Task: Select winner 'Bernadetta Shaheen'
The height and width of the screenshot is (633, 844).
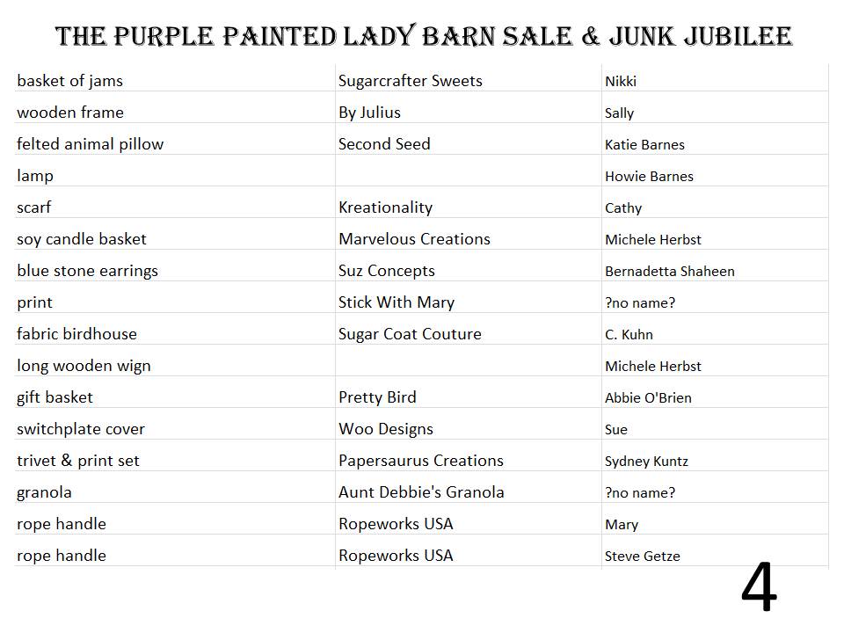Action: (x=670, y=272)
